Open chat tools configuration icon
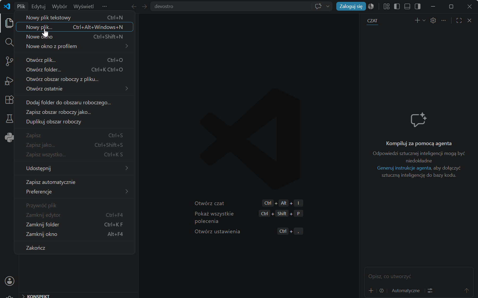 (430, 291)
